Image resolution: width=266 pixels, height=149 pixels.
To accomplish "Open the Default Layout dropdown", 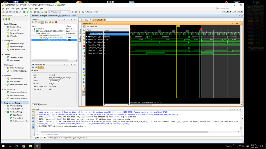I will (x=59, y=12).
